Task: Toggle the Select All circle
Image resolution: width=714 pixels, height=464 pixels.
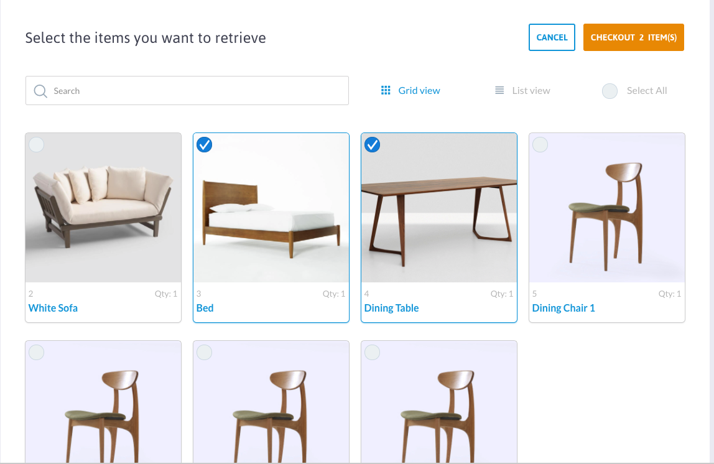Action: coord(610,91)
